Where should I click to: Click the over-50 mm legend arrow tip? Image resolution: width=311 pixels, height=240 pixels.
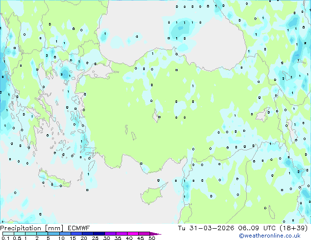(155, 234)
